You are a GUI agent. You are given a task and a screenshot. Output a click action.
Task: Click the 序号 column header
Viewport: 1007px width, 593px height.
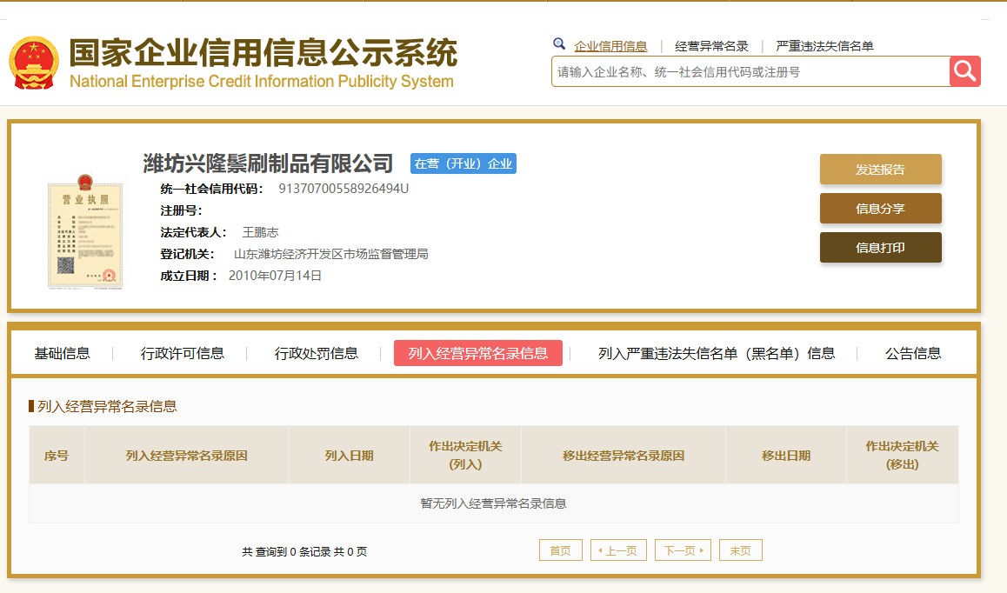pos(57,456)
